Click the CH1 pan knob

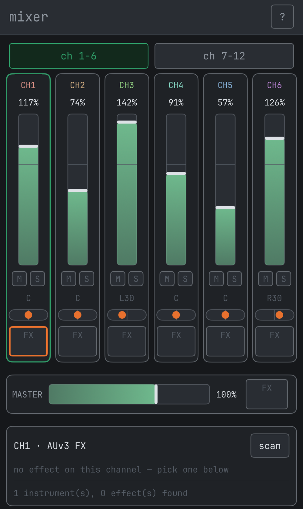pyautogui.click(x=28, y=315)
